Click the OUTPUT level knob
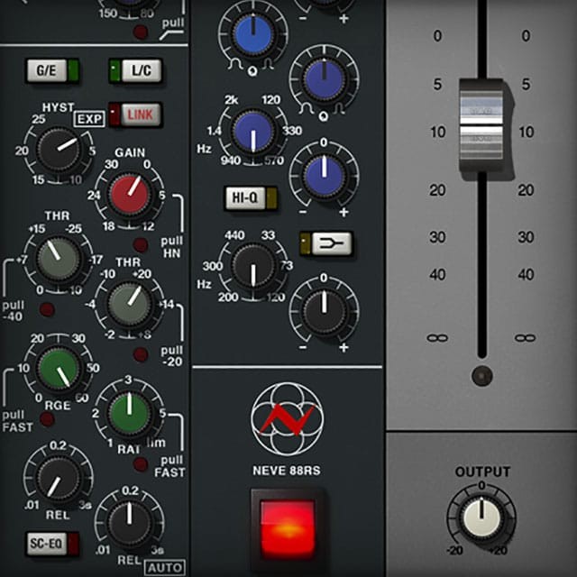The height and width of the screenshot is (577, 577). coord(481,517)
